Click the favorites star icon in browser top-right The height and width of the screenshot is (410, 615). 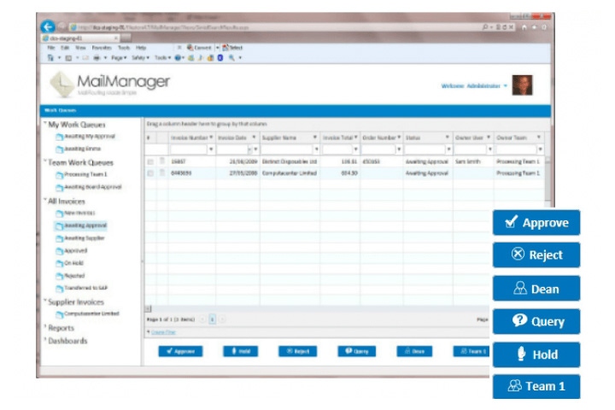[534, 27]
